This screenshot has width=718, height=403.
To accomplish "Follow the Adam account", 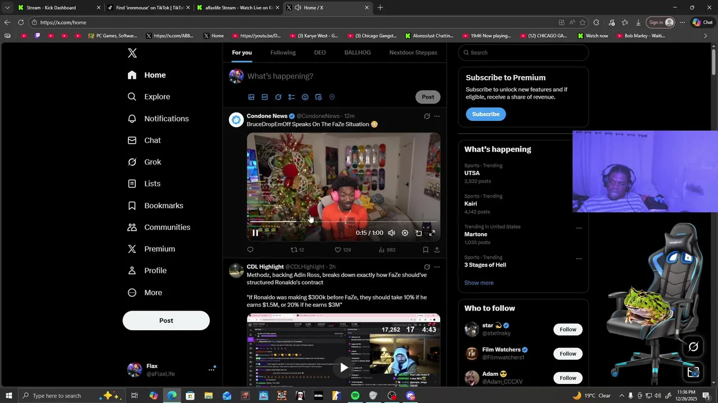I will [568, 378].
